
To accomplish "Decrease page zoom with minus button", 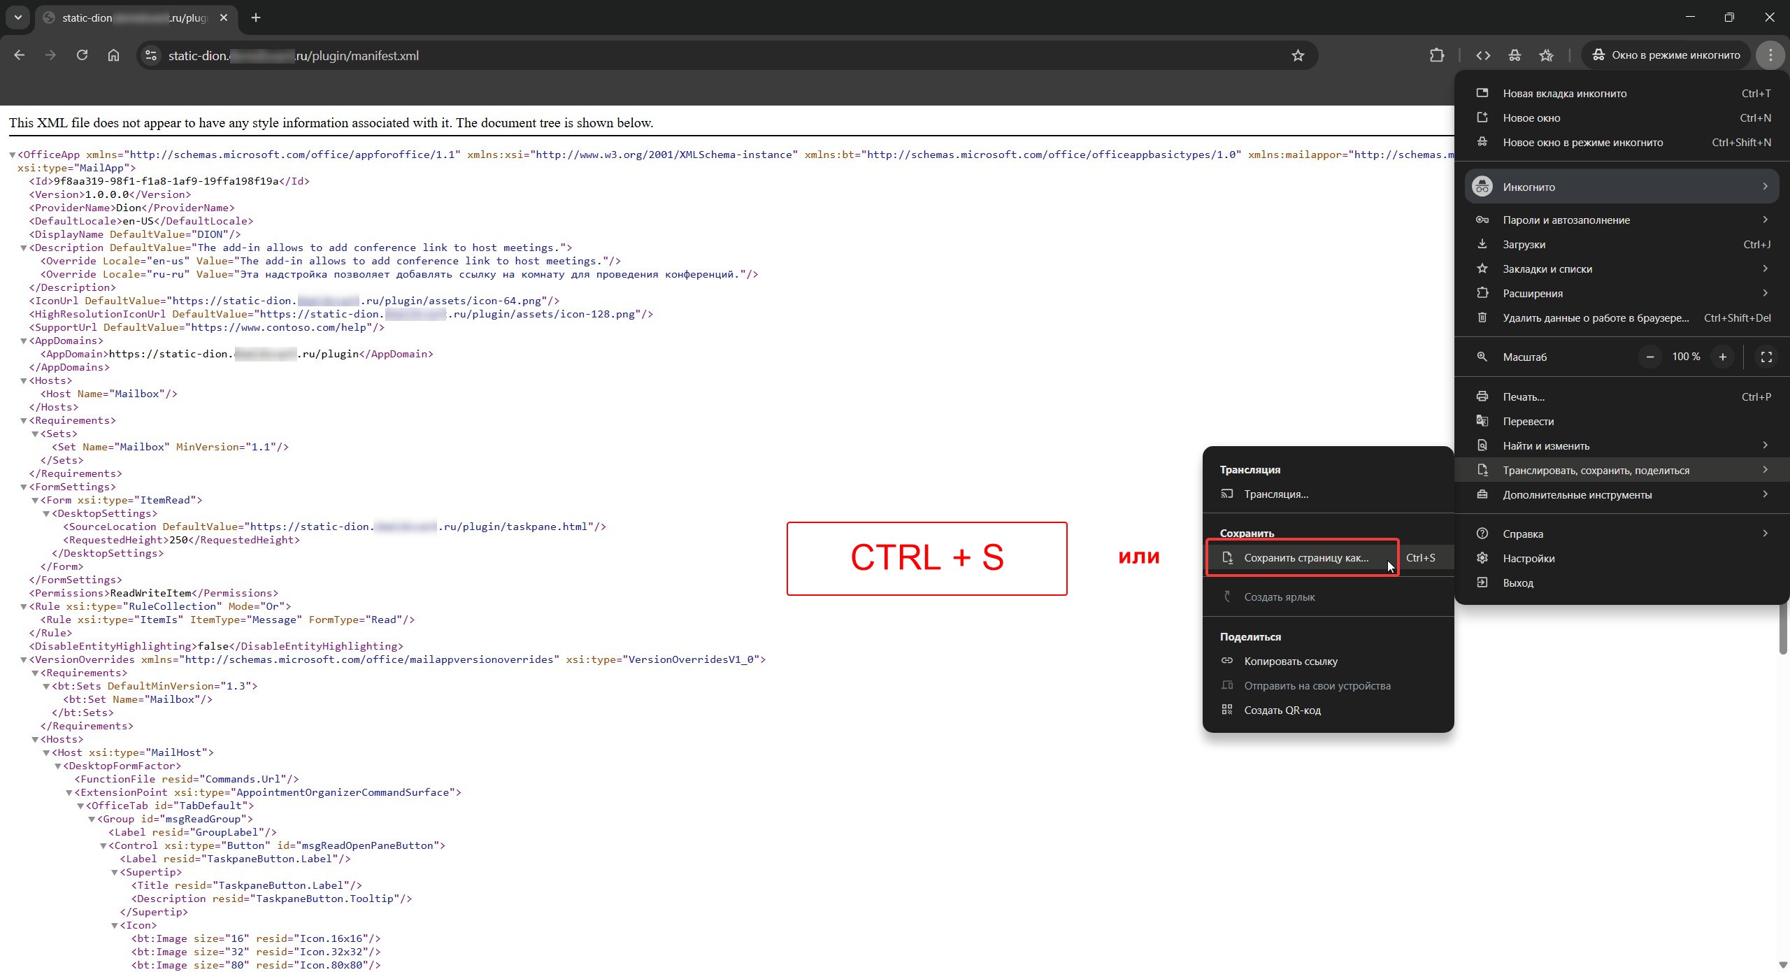I will 1650,357.
